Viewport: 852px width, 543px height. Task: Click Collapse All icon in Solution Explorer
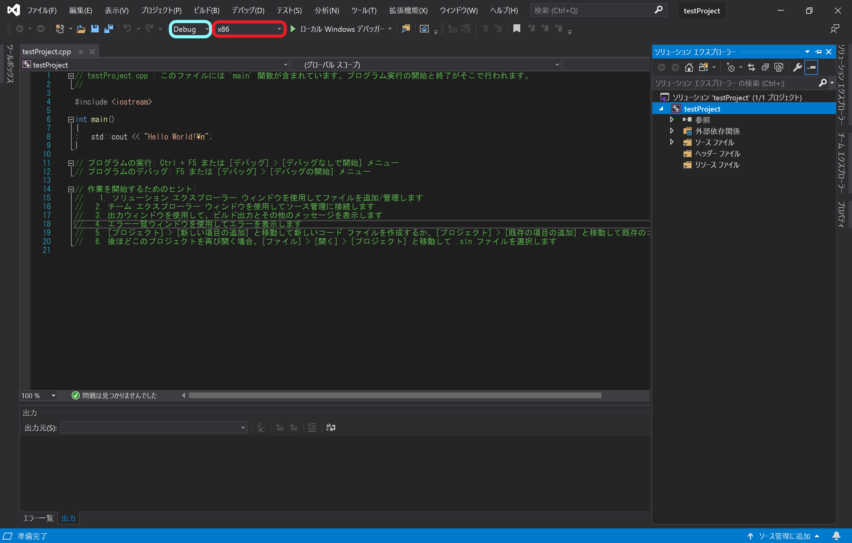pyautogui.click(x=765, y=67)
